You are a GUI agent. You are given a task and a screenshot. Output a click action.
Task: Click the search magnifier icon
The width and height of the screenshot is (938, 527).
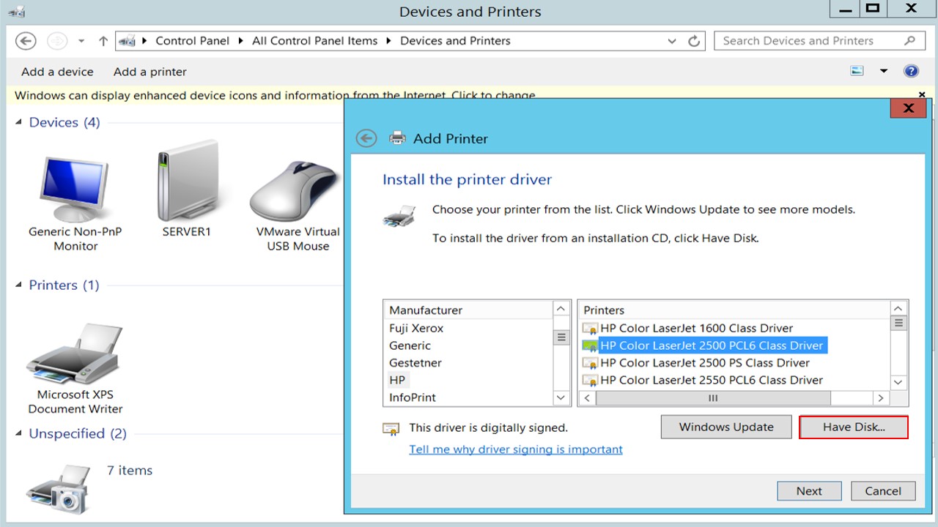909,41
